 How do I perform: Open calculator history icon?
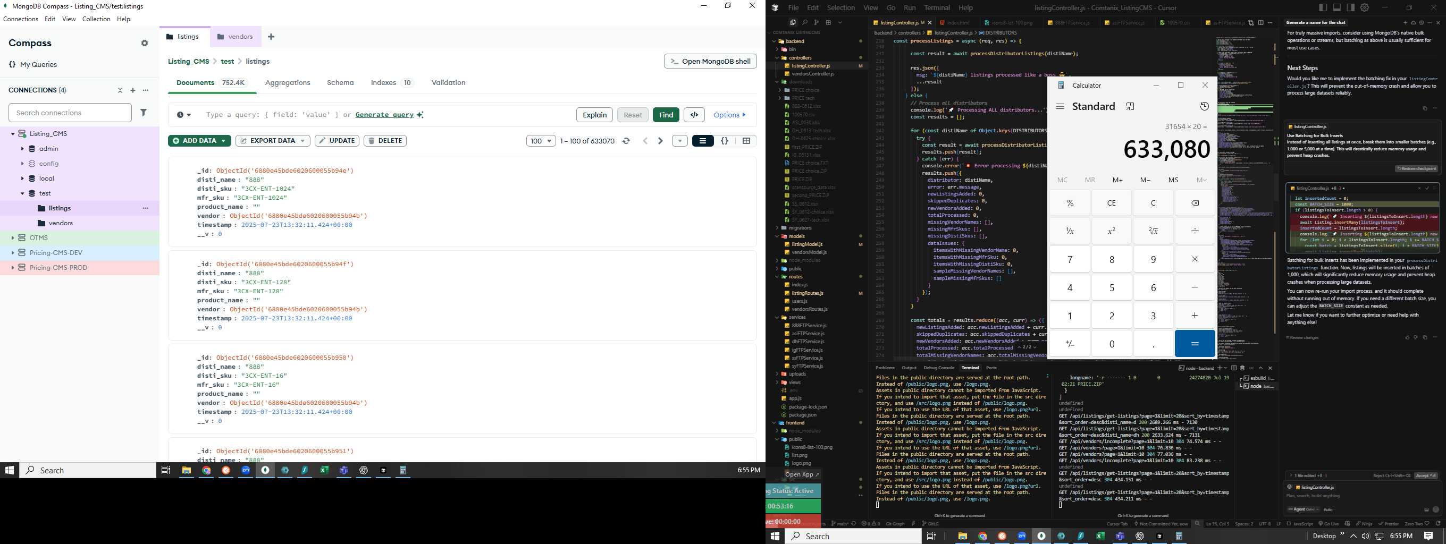pyautogui.click(x=1204, y=107)
